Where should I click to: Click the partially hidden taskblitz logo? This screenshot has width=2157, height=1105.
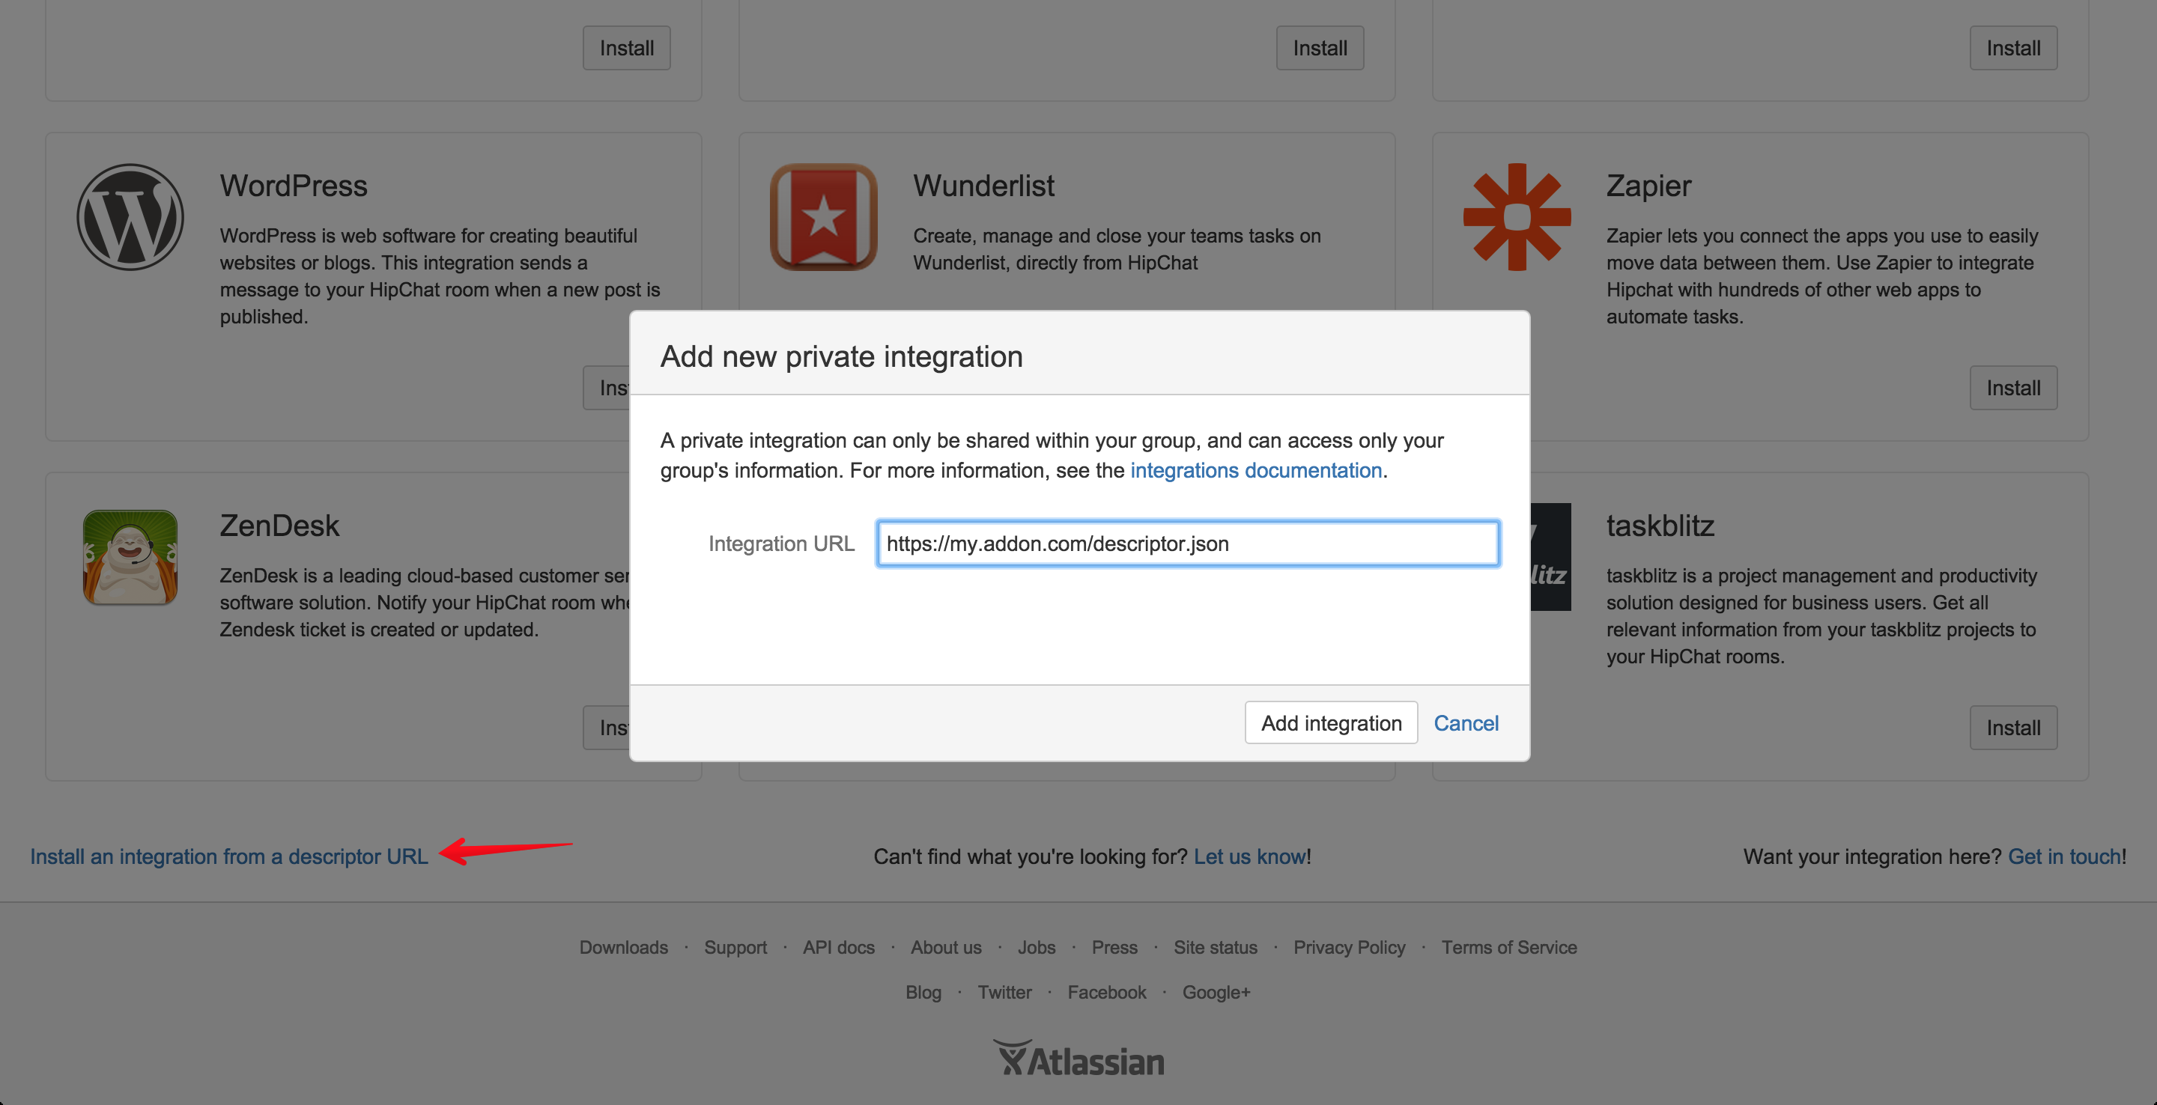click(1550, 558)
